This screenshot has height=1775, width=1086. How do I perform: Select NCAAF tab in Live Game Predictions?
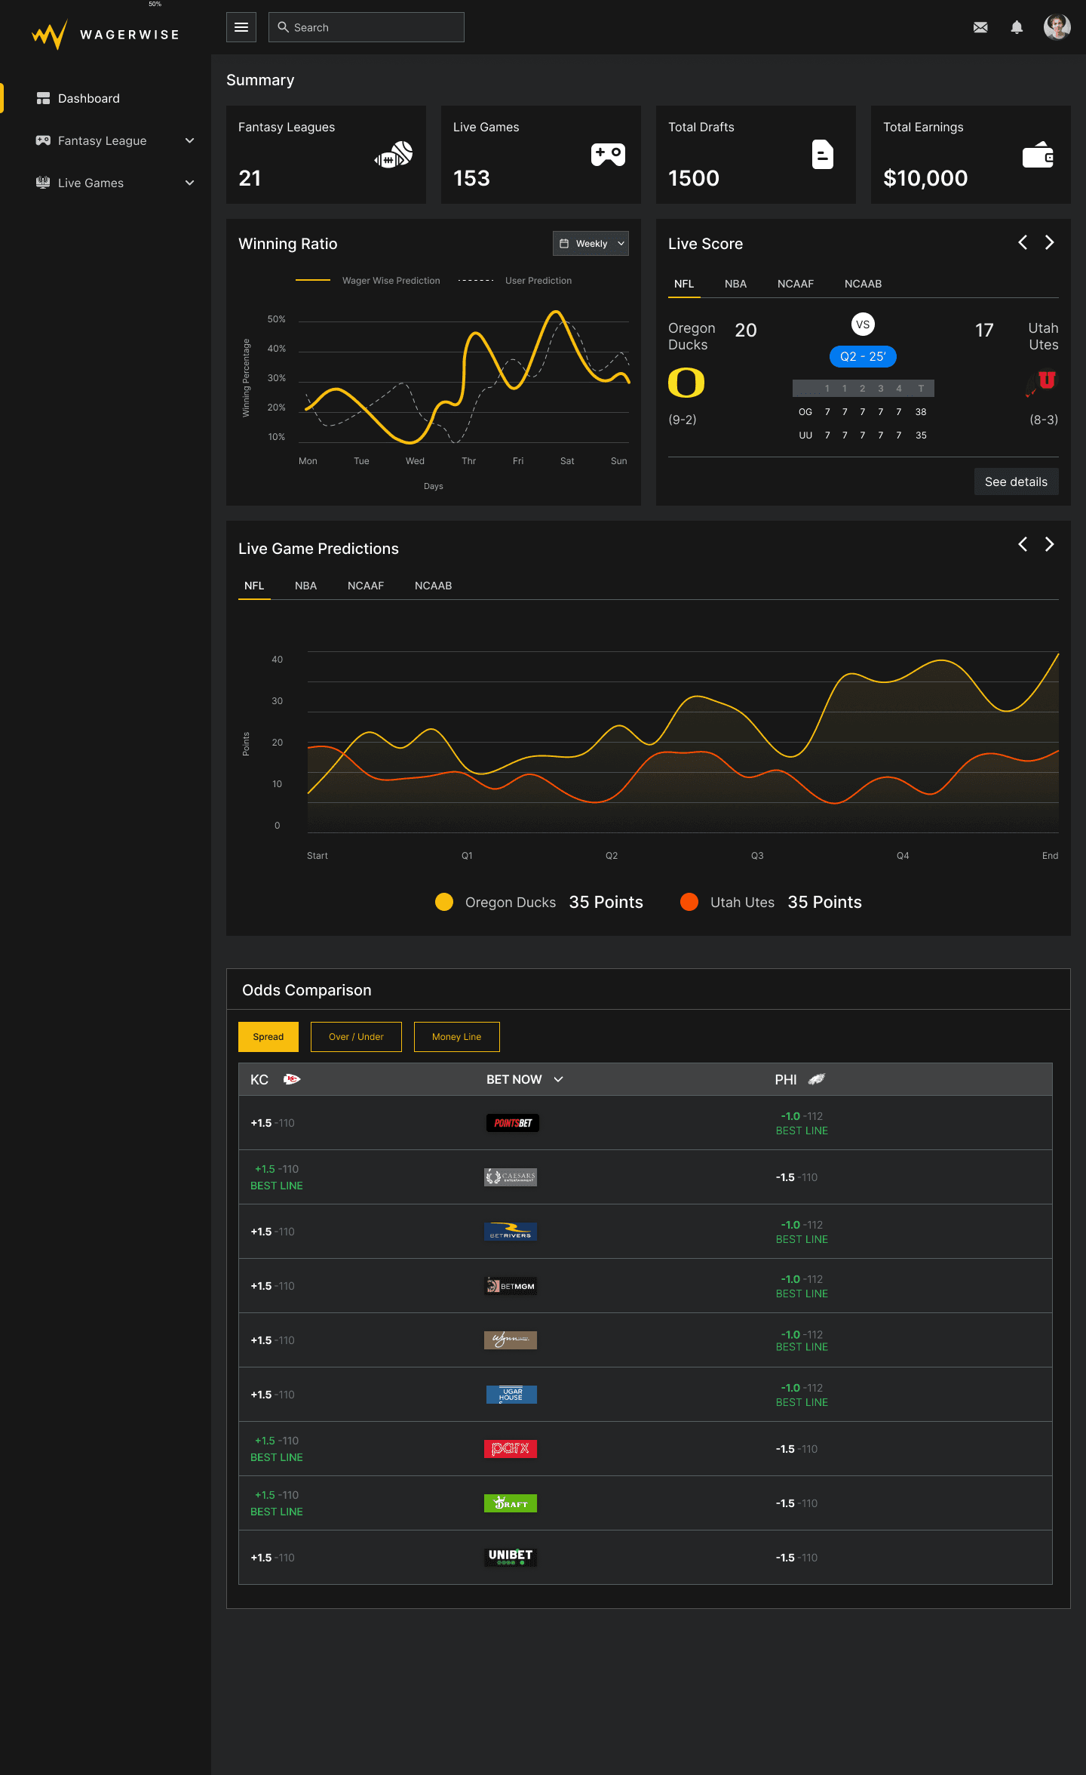(366, 586)
